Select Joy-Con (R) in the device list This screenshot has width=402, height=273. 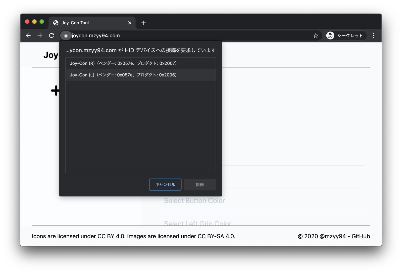tap(140, 63)
